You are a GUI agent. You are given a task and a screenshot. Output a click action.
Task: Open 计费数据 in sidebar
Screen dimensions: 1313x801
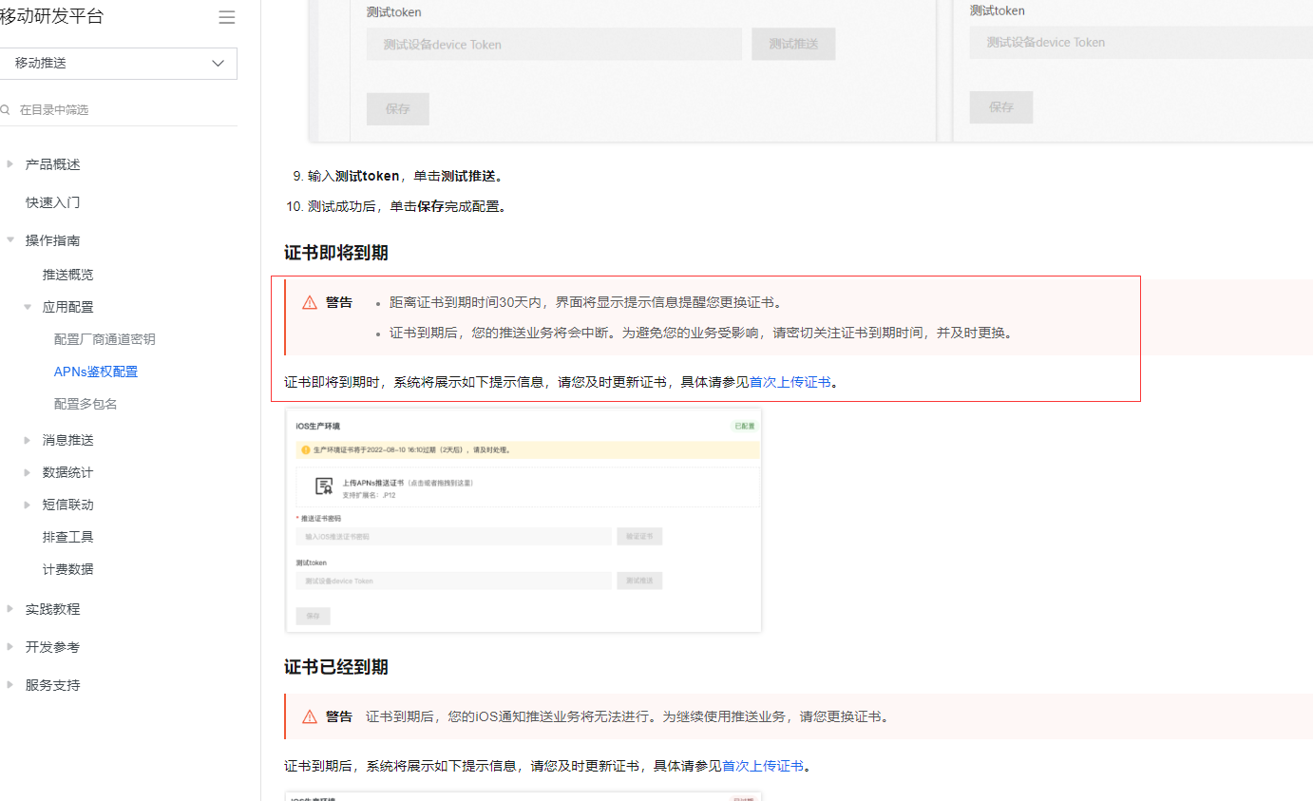(68, 569)
